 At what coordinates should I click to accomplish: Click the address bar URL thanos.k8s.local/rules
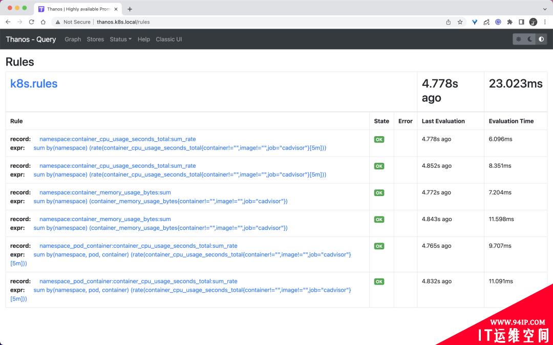click(x=123, y=22)
